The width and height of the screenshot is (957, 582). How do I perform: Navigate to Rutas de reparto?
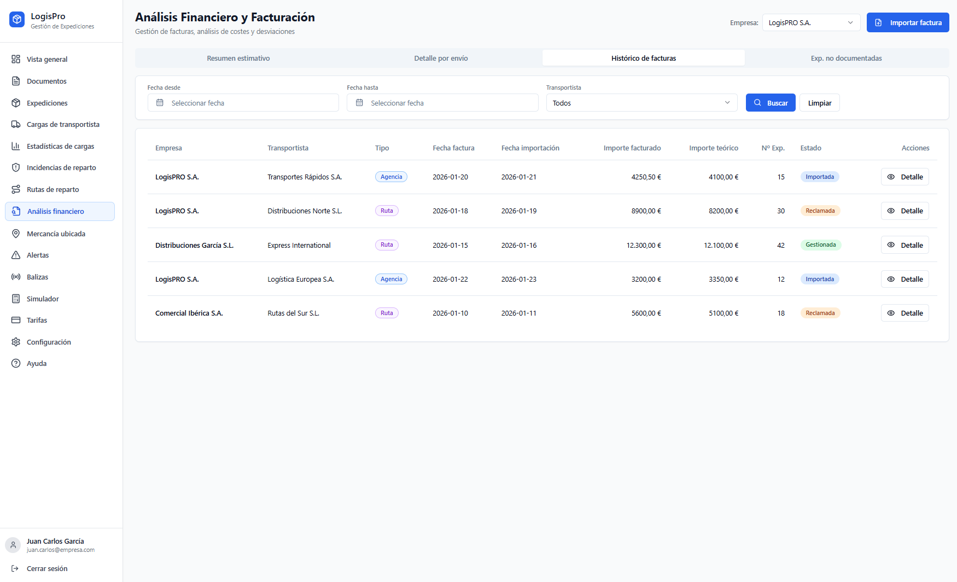tap(52, 189)
